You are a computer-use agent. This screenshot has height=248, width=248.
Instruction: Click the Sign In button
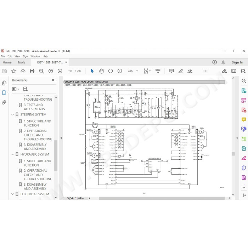237,62
